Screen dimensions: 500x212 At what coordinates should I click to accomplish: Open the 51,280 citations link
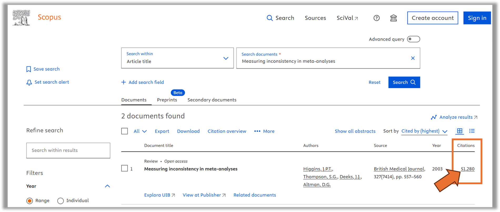pyautogui.click(x=467, y=169)
